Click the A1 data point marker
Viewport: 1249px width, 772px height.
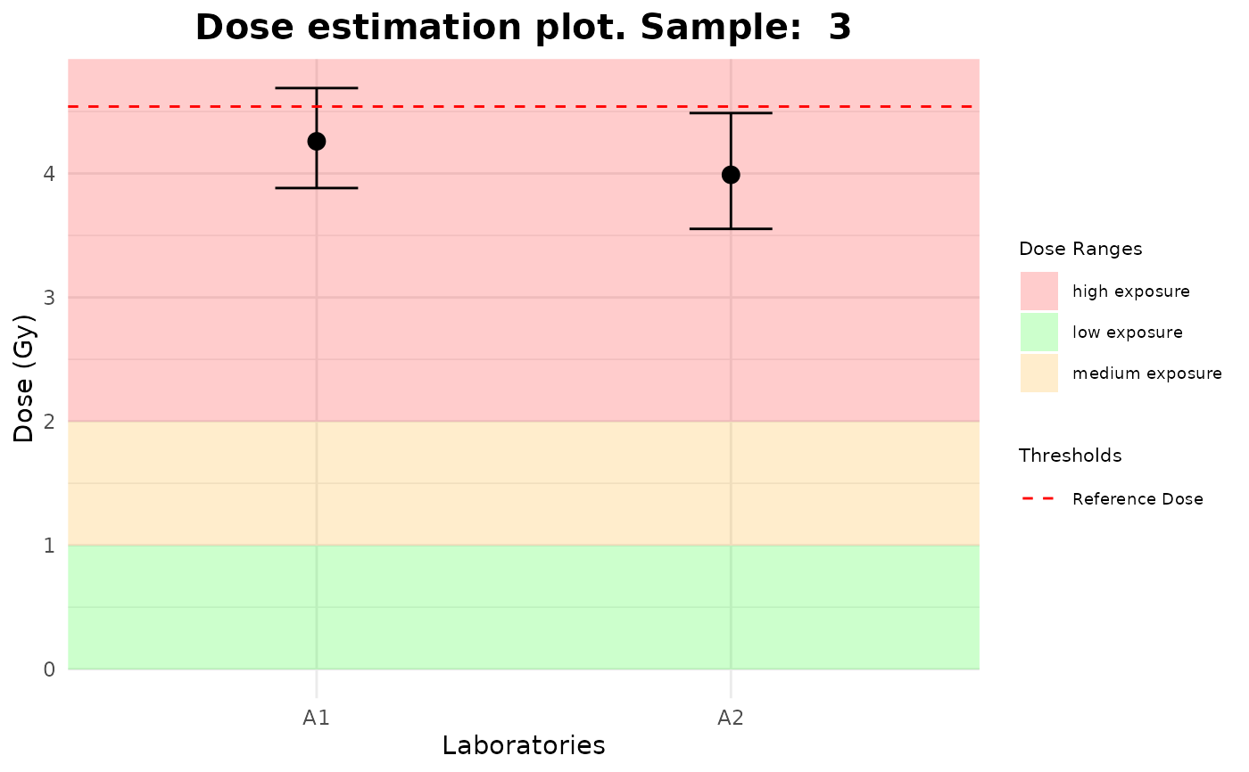316,142
